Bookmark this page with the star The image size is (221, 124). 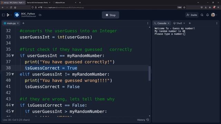click(184, 8)
